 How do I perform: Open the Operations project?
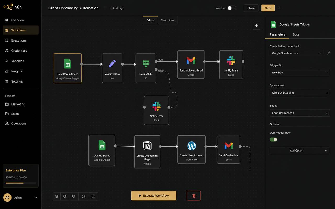pos(21,123)
